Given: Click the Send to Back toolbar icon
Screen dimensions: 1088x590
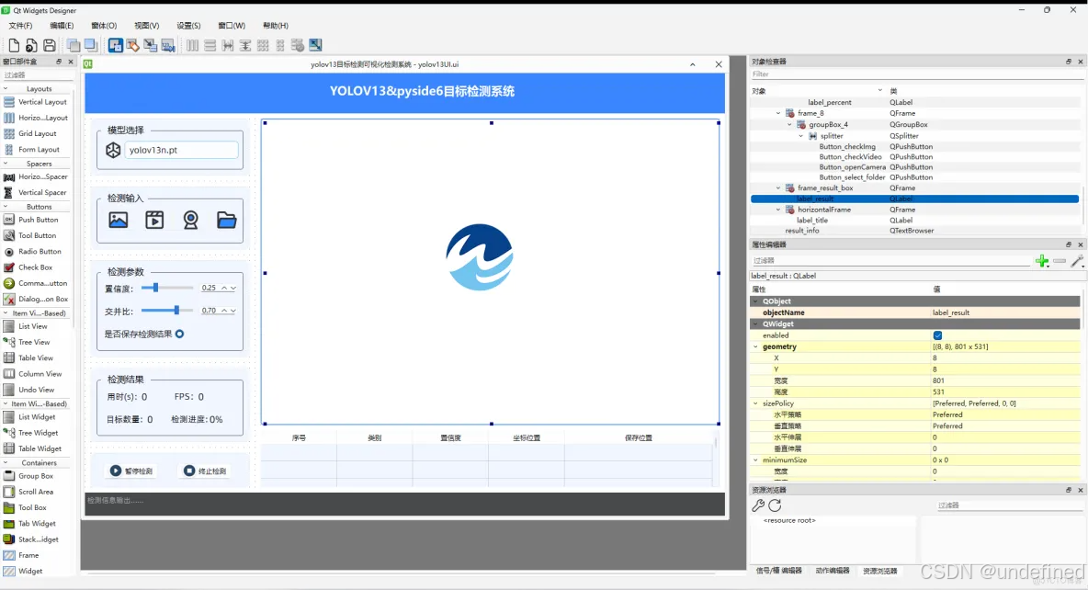Looking at the screenshot, I should 74,45.
